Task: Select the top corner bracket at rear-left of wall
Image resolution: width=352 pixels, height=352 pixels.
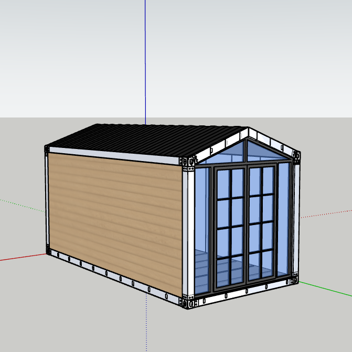Action: pyautogui.click(x=47, y=149)
